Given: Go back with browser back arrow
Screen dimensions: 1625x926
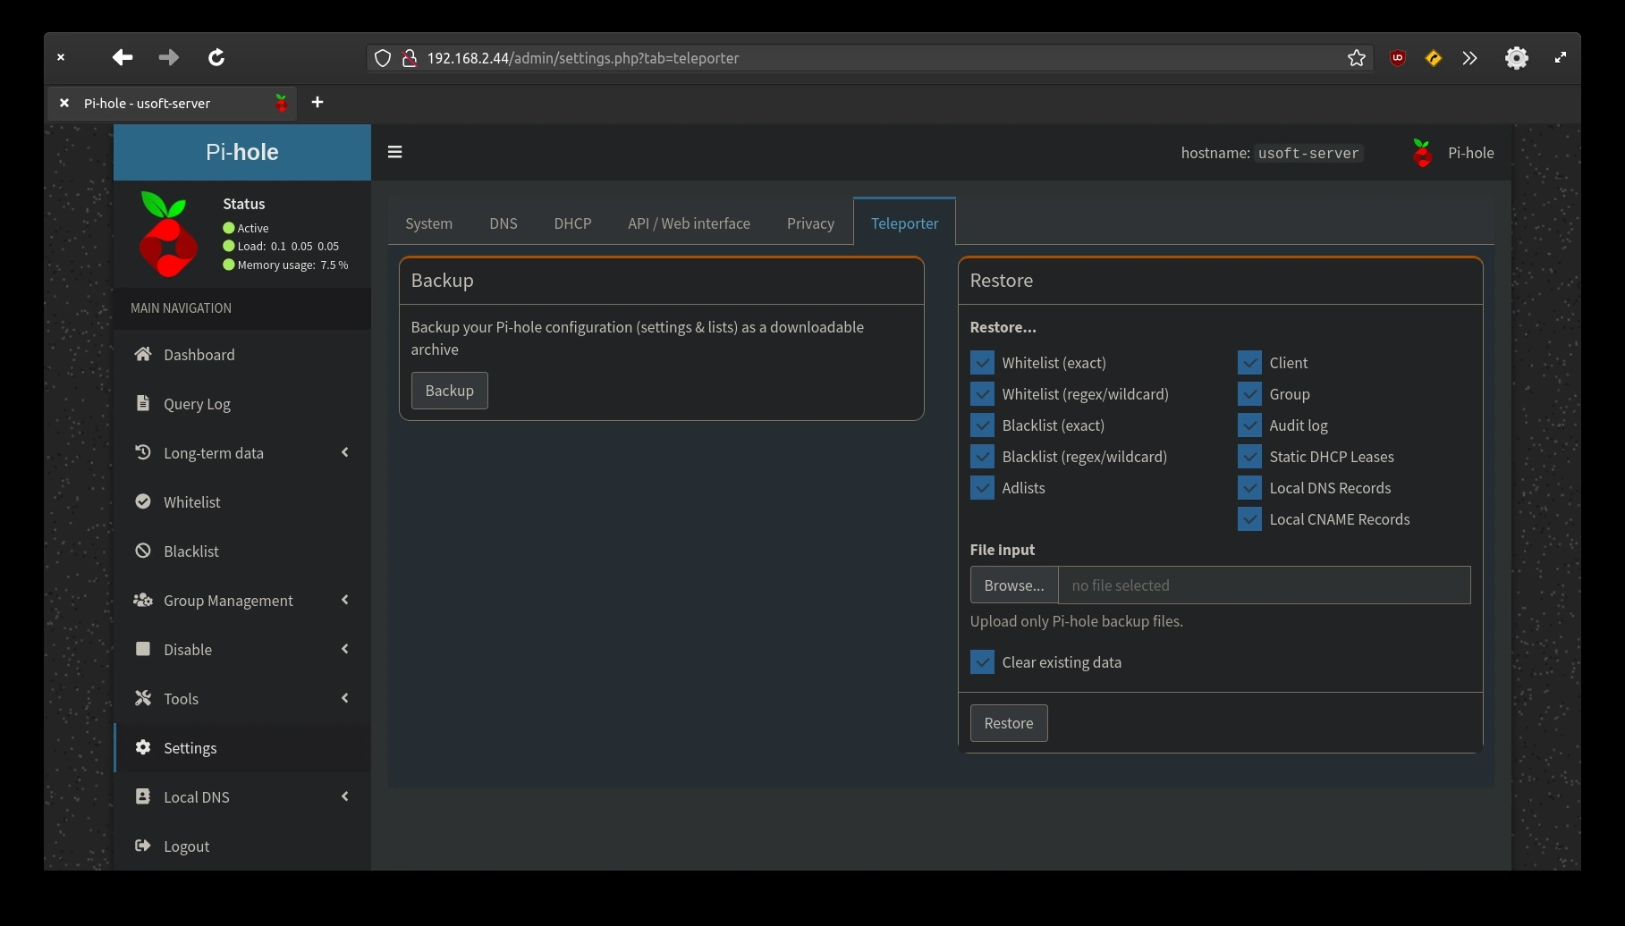Looking at the screenshot, I should tap(123, 57).
